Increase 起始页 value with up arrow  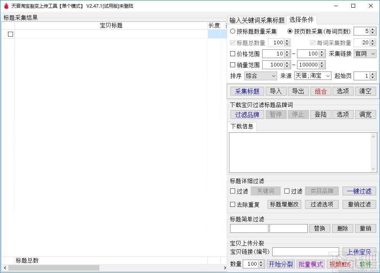pyautogui.click(x=373, y=74)
